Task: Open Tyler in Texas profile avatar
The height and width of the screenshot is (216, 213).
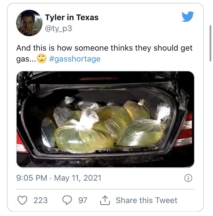Action: coord(29,23)
